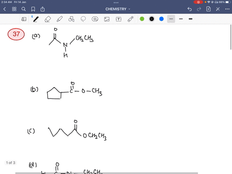Image resolution: width=232 pixels, height=174 pixels.
Task: Tap the multitasking three dots at top
Action: [x=116, y=2]
